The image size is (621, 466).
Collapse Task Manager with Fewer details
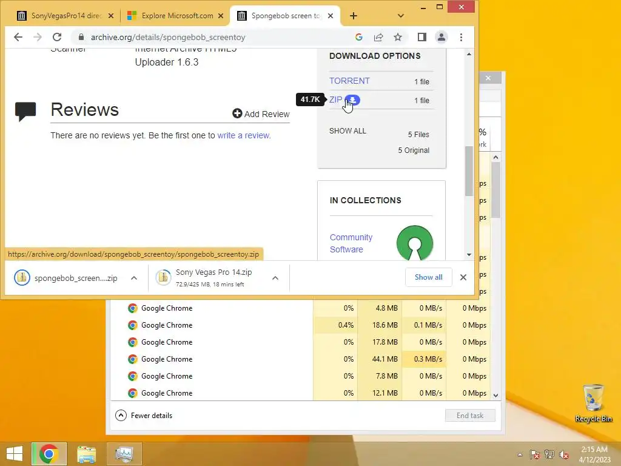(144, 415)
